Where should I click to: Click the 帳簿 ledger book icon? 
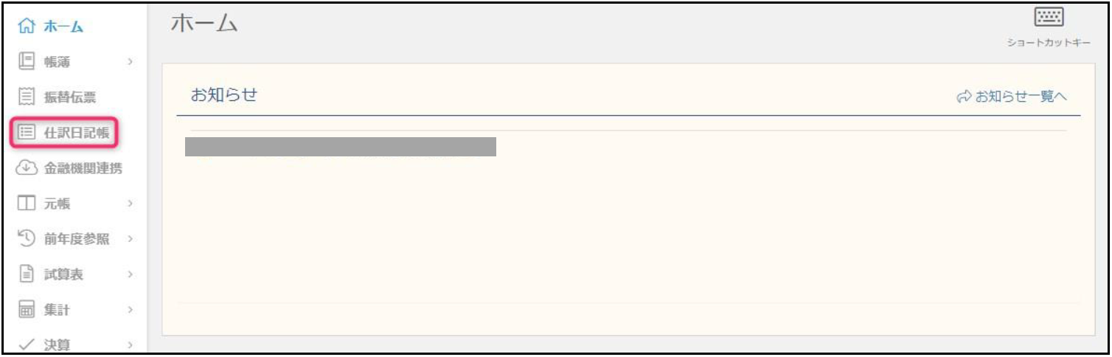(x=26, y=62)
